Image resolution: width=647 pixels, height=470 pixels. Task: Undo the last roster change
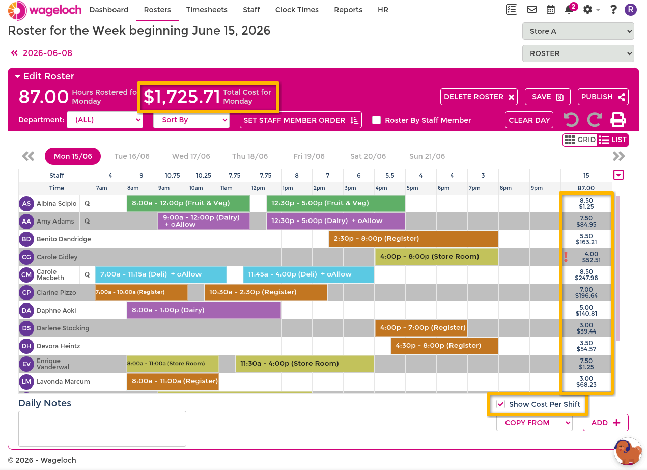click(571, 120)
